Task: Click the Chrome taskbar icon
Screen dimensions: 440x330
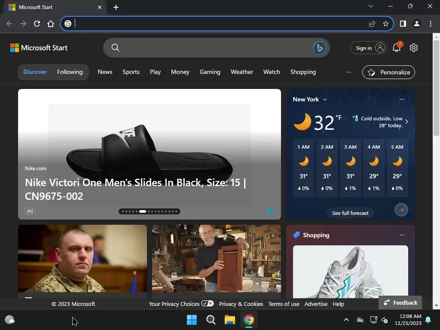Action: click(249, 320)
